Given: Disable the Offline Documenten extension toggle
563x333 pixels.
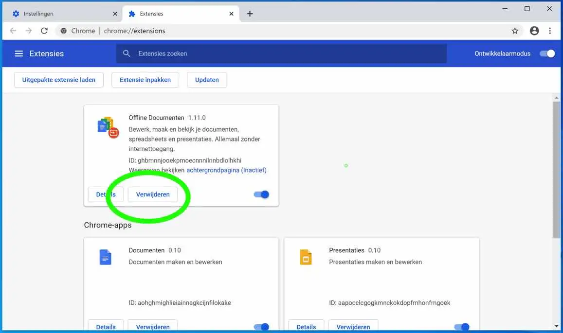Looking at the screenshot, I should coord(261,194).
